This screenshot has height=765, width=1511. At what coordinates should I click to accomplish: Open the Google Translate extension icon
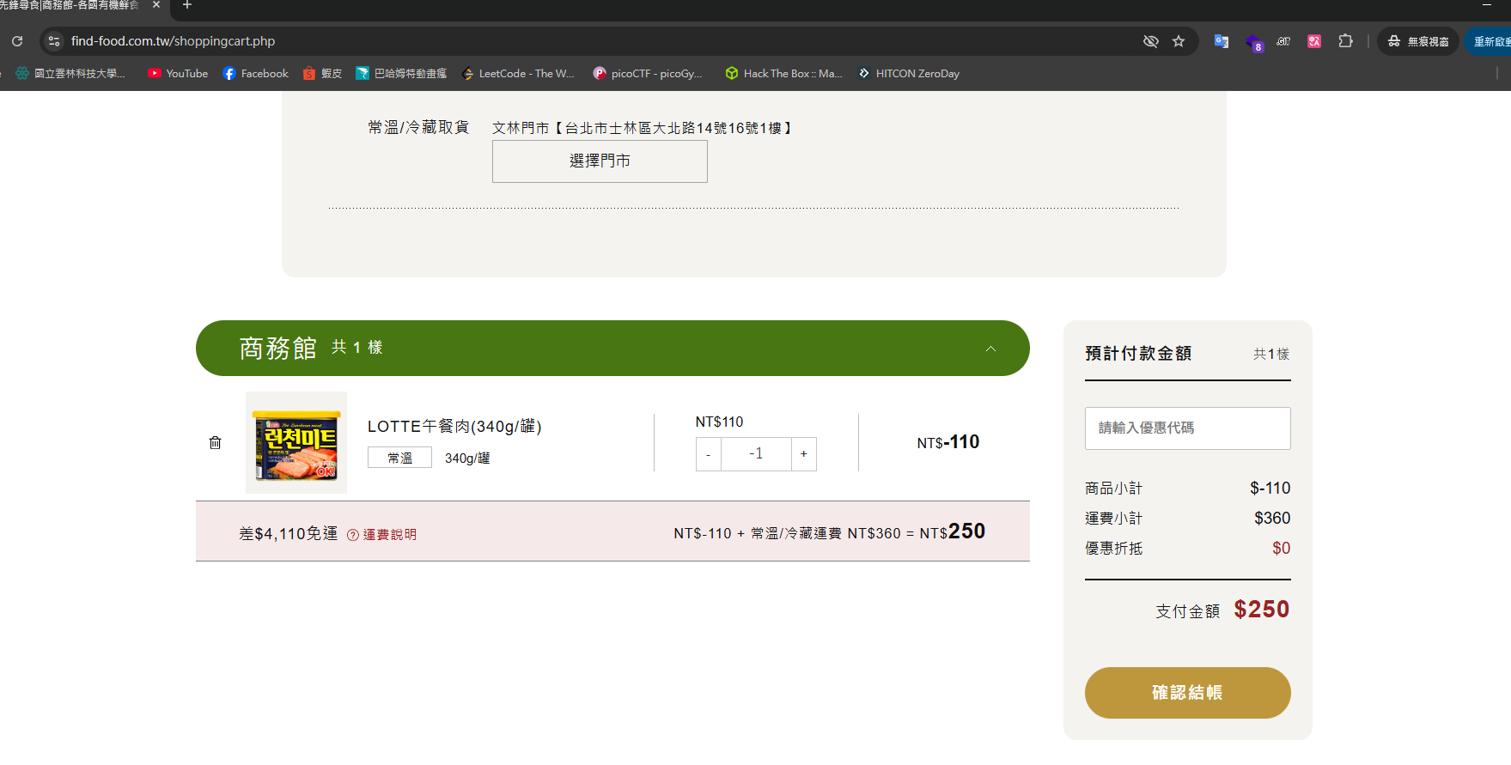tap(1221, 41)
